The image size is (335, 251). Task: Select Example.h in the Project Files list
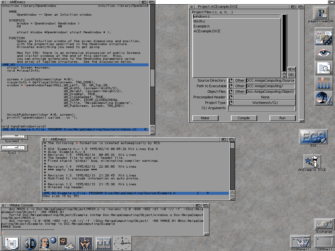(237, 26)
